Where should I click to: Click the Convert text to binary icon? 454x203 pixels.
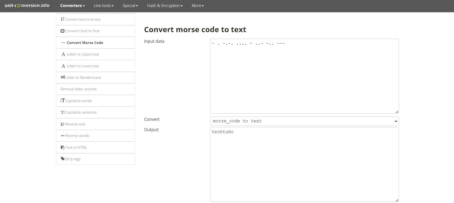point(63,19)
